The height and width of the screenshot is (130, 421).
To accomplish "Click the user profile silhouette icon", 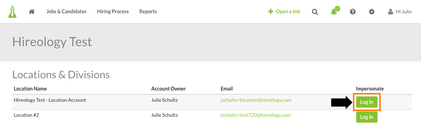I will [x=391, y=12].
